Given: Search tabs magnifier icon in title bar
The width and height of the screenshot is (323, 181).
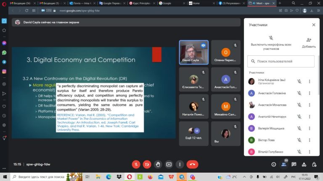Looking at the screenshot, I should [x=293, y=3].
